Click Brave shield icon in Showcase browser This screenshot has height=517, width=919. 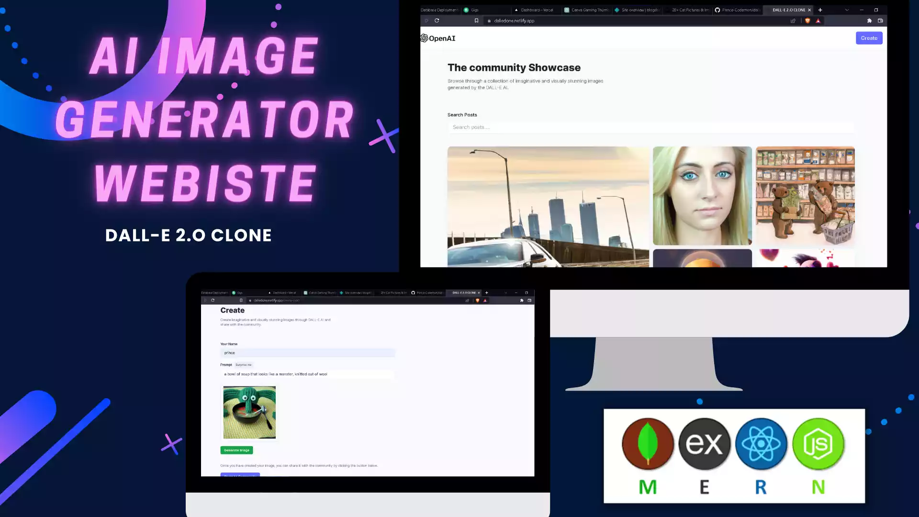(x=807, y=21)
